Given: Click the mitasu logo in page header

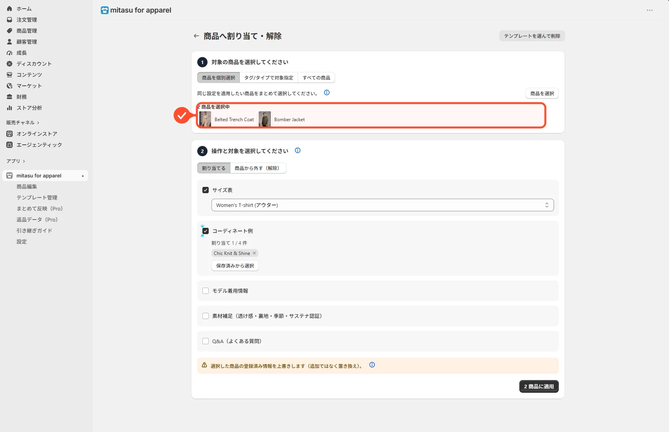Looking at the screenshot, I should (x=104, y=10).
